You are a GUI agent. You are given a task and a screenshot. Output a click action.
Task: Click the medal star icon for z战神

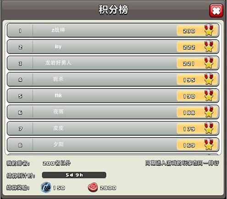209,30
